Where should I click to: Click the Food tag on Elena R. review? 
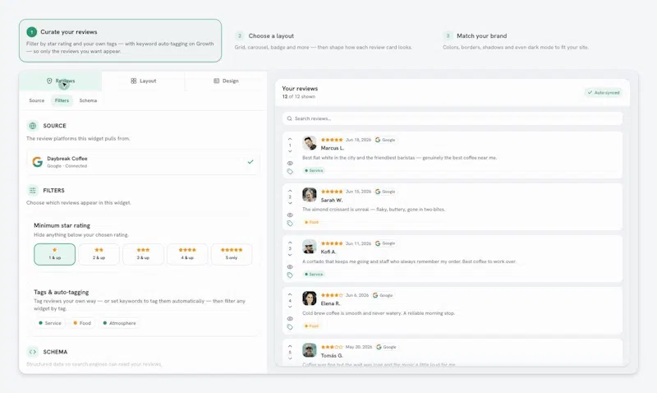coord(311,326)
